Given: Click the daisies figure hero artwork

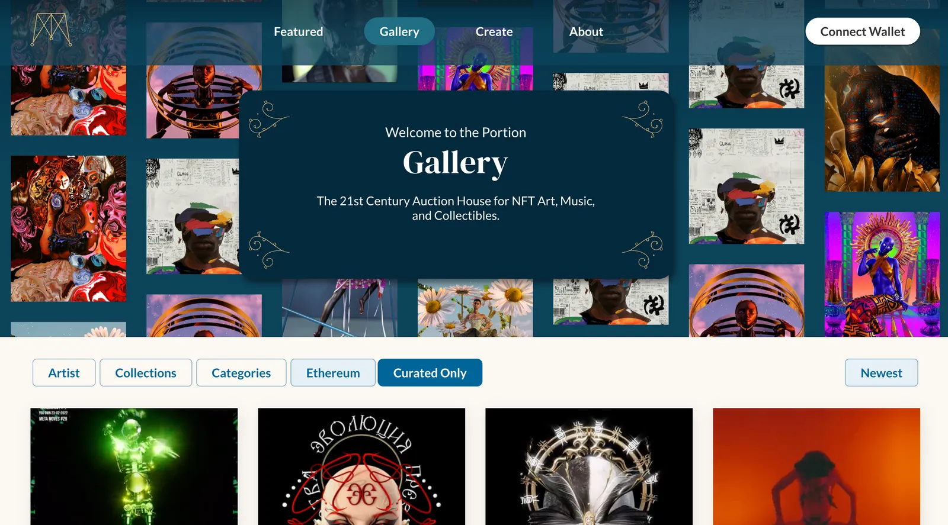Looking at the screenshot, I should 475,308.
